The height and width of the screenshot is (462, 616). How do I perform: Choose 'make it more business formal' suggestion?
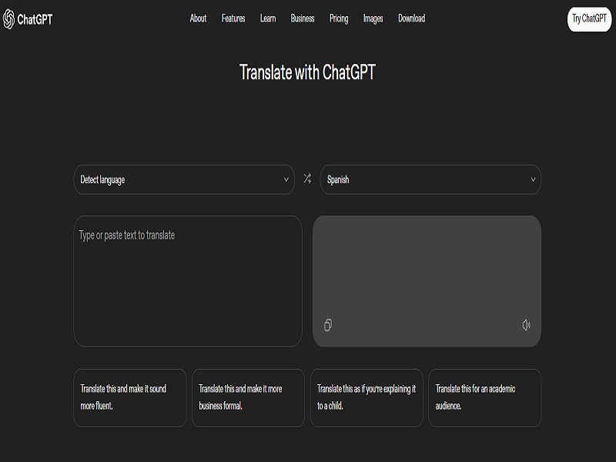pyautogui.click(x=249, y=397)
